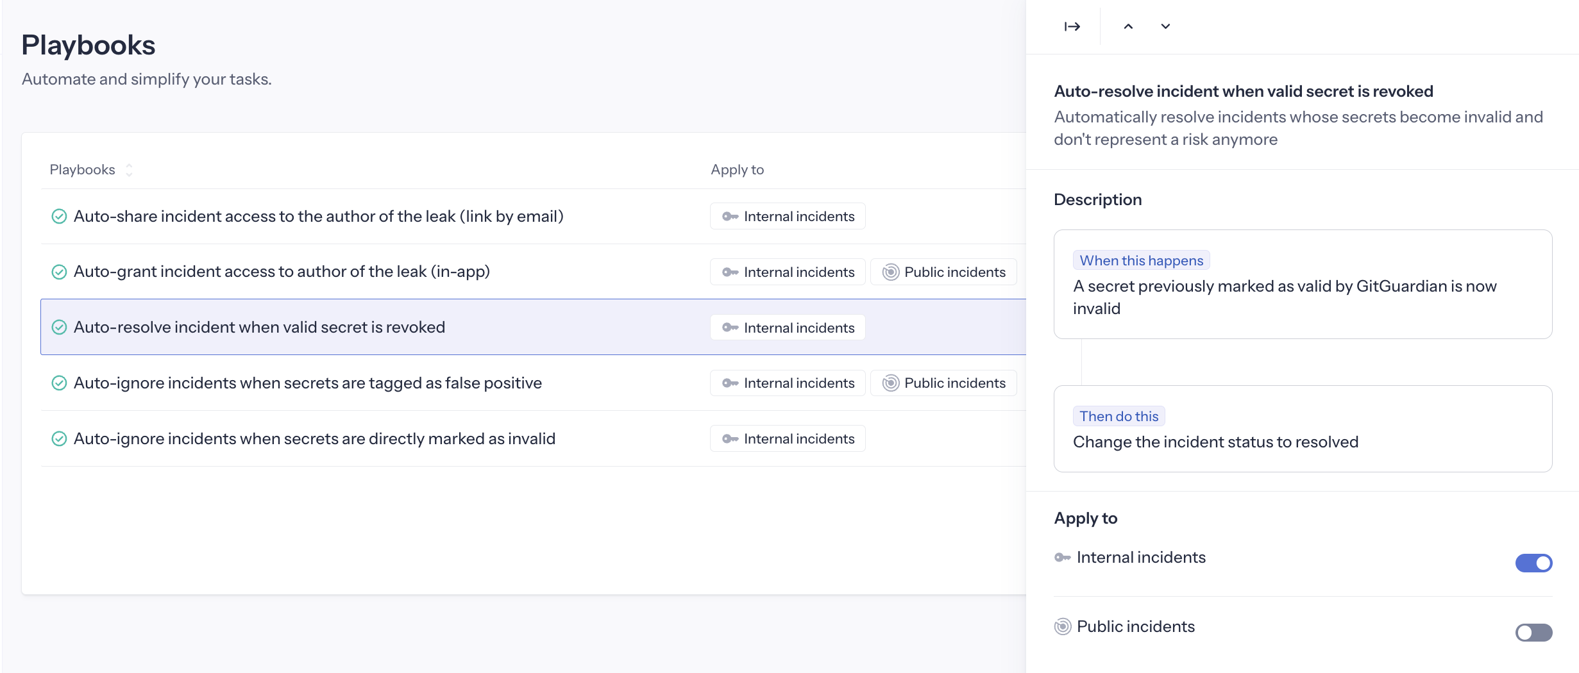This screenshot has height=673, width=1579.
Task: Select Auto-ignore false positive playbook row
Action: (x=307, y=383)
